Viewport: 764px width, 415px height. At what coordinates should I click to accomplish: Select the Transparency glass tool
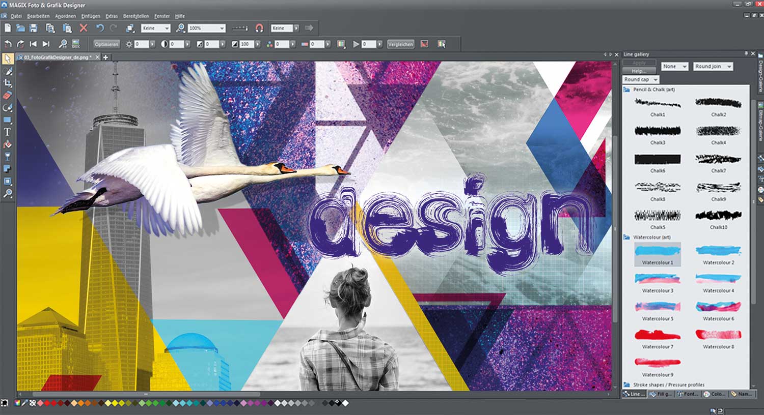click(x=8, y=157)
